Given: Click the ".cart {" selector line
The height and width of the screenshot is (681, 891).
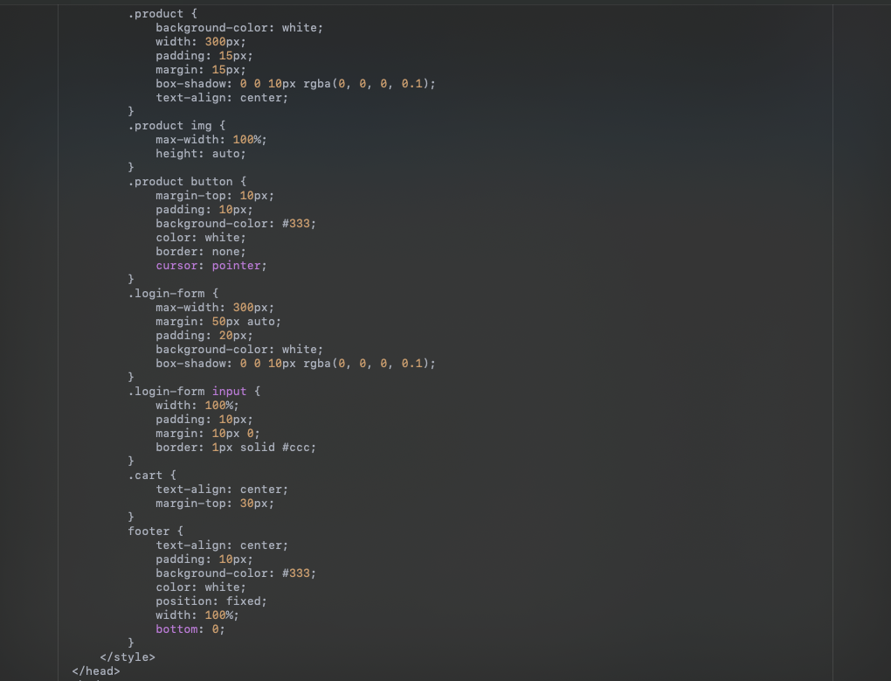Looking at the screenshot, I should pyautogui.click(x=152, y=476).
